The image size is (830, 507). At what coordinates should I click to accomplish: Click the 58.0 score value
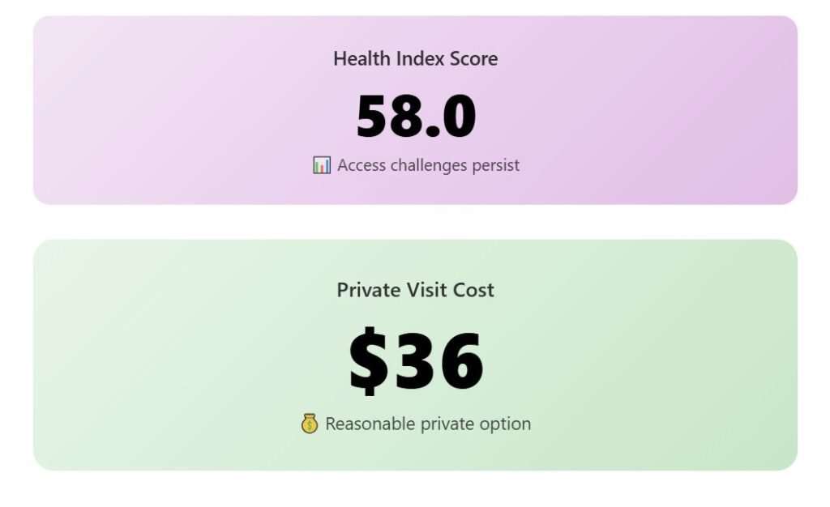pyautogui.click(x=415, y=117)
